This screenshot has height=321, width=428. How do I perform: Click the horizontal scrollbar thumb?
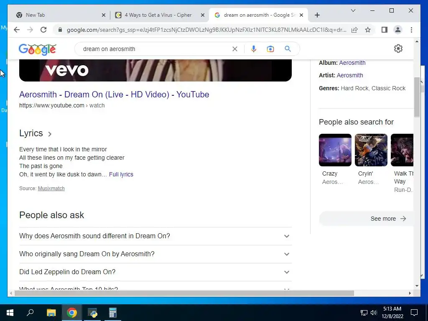pos(184,293)
